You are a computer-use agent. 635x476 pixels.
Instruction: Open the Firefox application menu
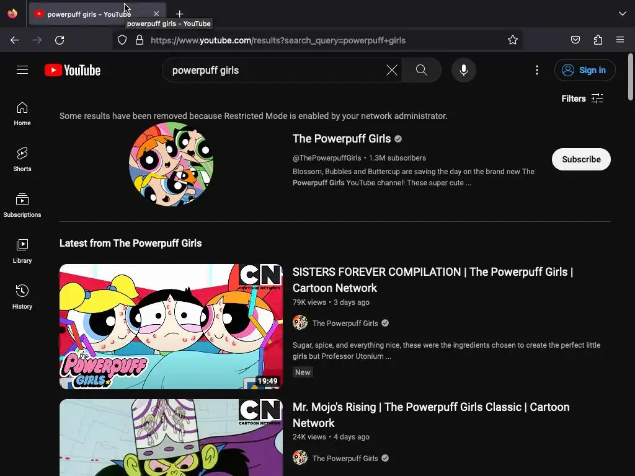[620, 40]
